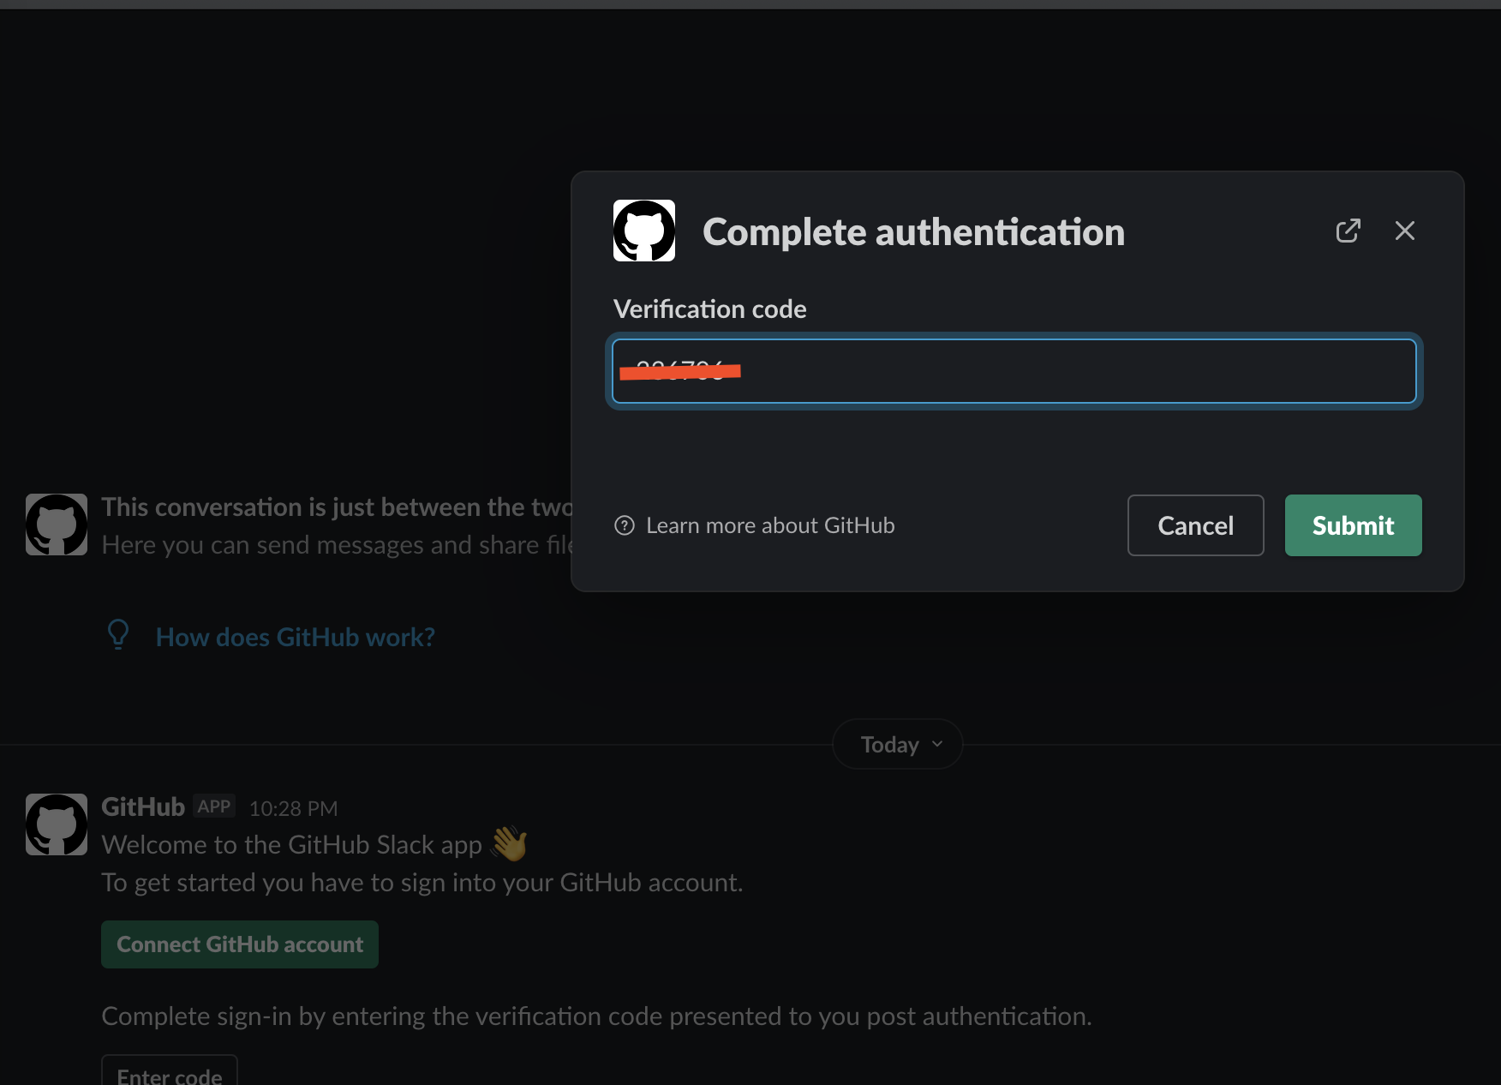Click the help circle icon beside Learn more
This screenshot has width=1501, height=1085.
625,525
